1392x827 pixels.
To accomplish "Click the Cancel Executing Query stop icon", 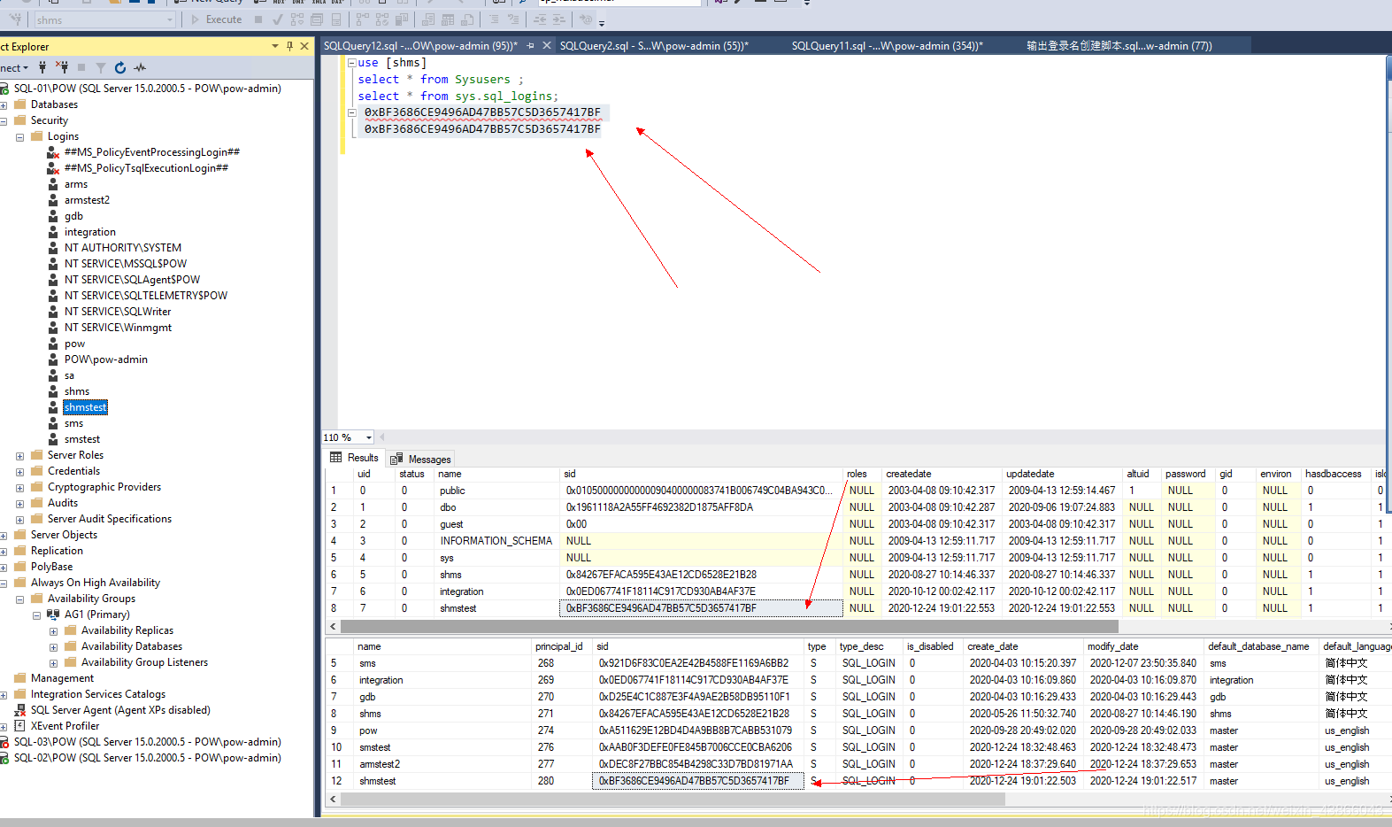I will click(258, 19).
